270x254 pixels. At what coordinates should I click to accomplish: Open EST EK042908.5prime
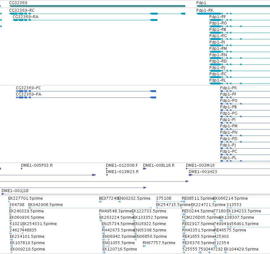pos(45,205)
